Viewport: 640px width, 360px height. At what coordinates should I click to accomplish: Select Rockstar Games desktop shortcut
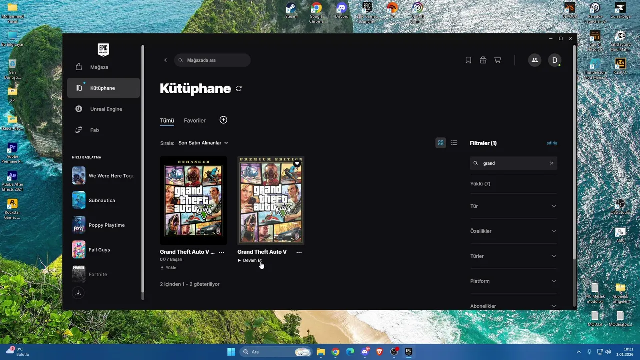(x=12, y=209)
